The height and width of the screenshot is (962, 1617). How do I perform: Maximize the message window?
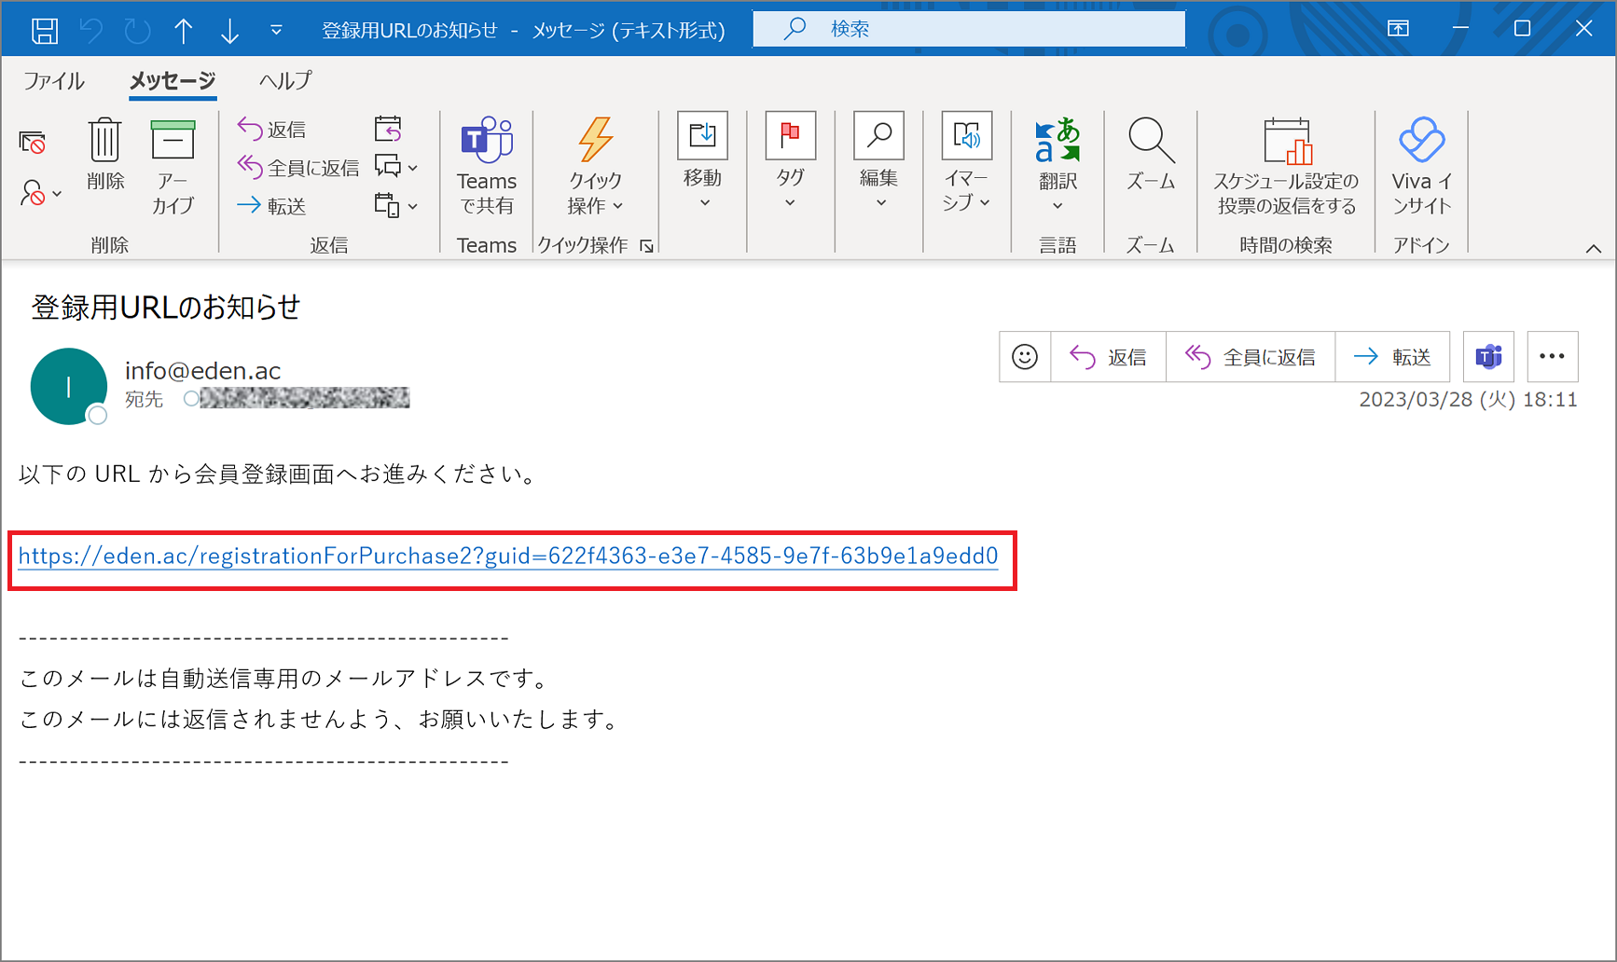click(x=1522, y=28)
